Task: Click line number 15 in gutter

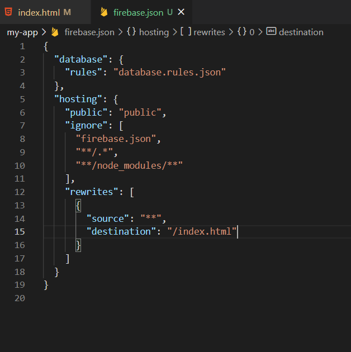Action: click(x=20, y=232)
